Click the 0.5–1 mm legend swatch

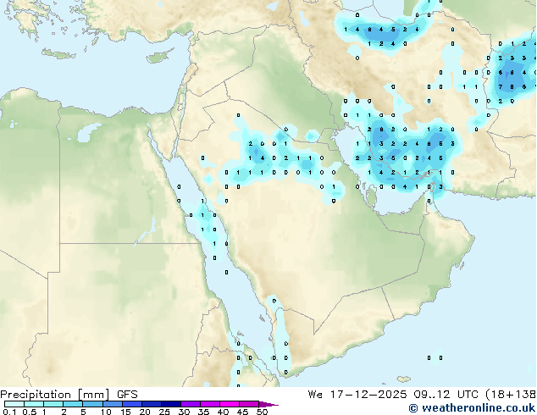(34, 404)
